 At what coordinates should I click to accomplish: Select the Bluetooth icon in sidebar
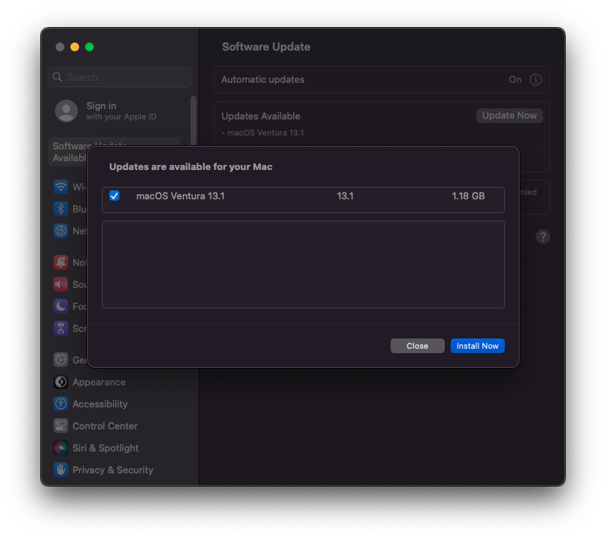(61, 209)
